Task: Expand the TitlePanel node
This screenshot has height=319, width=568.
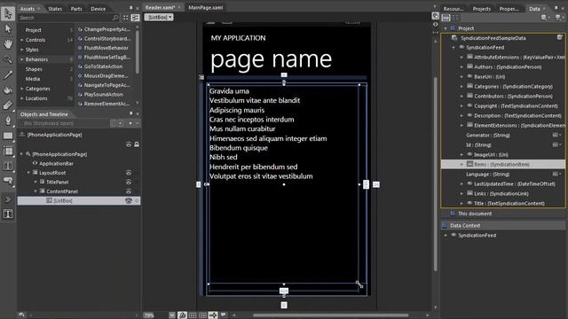Action: pos(35,182)
